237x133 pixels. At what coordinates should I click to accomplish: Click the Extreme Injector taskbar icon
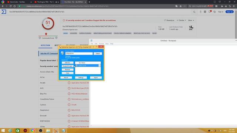[56, 130]
